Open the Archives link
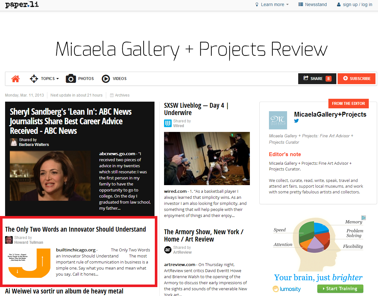 click(122, 95)
